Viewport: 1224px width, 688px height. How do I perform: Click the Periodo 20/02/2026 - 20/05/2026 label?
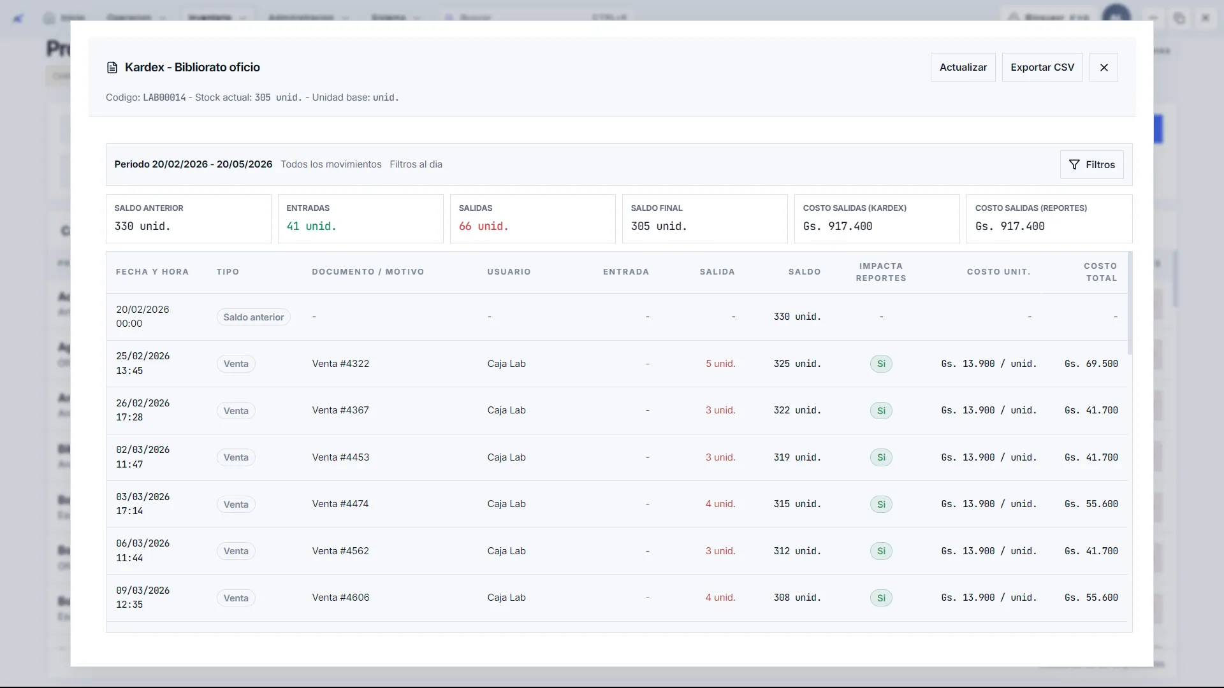tap(193, 164)
